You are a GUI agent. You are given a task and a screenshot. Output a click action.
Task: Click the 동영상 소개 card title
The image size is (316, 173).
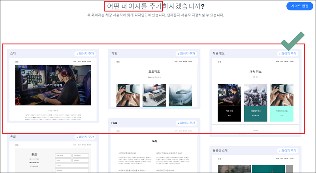220,150
